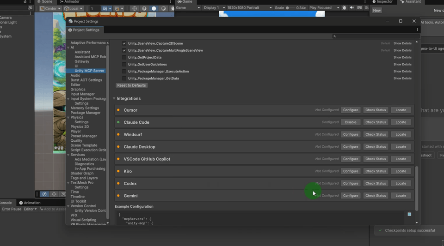The width and height of the screenshot is (444, 246).
Task: Maximize the Project Settings window
Action: tap(401, 21)
